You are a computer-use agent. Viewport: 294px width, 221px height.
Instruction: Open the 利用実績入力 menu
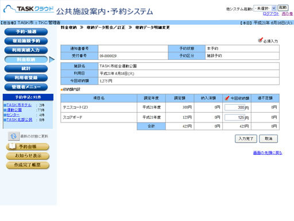click(x=26, y=50)
